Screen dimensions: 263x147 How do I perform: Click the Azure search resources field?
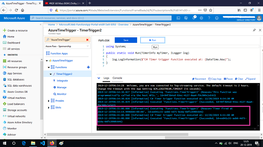tap(101, 18)
